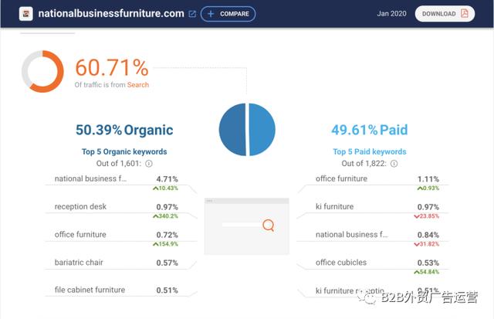Click the 49.61% Paid heading
This screenshot has width=494, height=319.
[x=370, y=130]
